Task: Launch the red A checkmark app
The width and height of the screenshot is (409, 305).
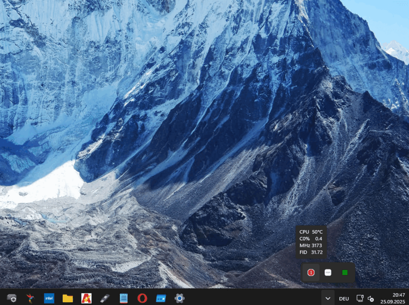Action: (86, 298)
